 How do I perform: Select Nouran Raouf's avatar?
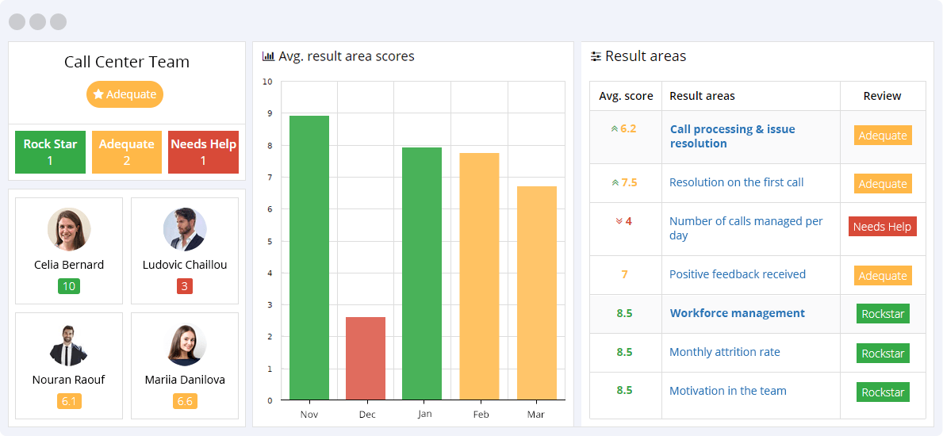[x=69, y=345]
